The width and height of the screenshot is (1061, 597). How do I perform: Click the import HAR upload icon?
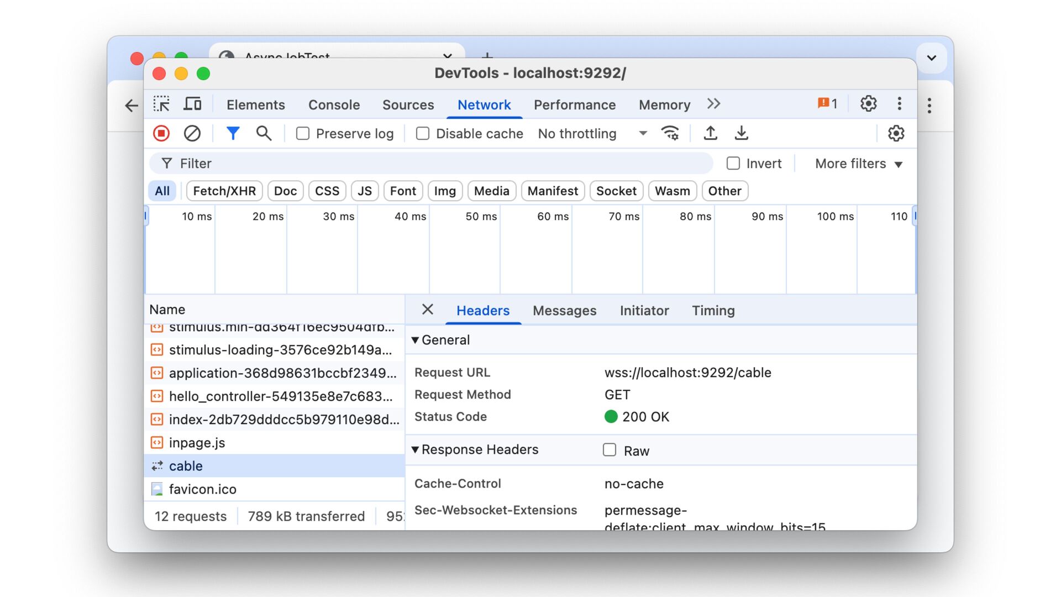coord(710,133)
